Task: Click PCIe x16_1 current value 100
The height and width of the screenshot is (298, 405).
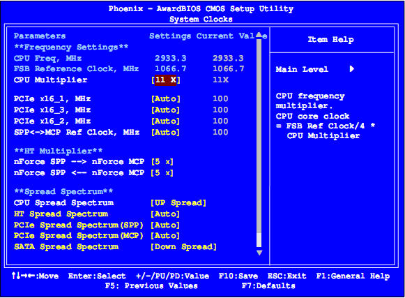Action: tap(220, 99)
